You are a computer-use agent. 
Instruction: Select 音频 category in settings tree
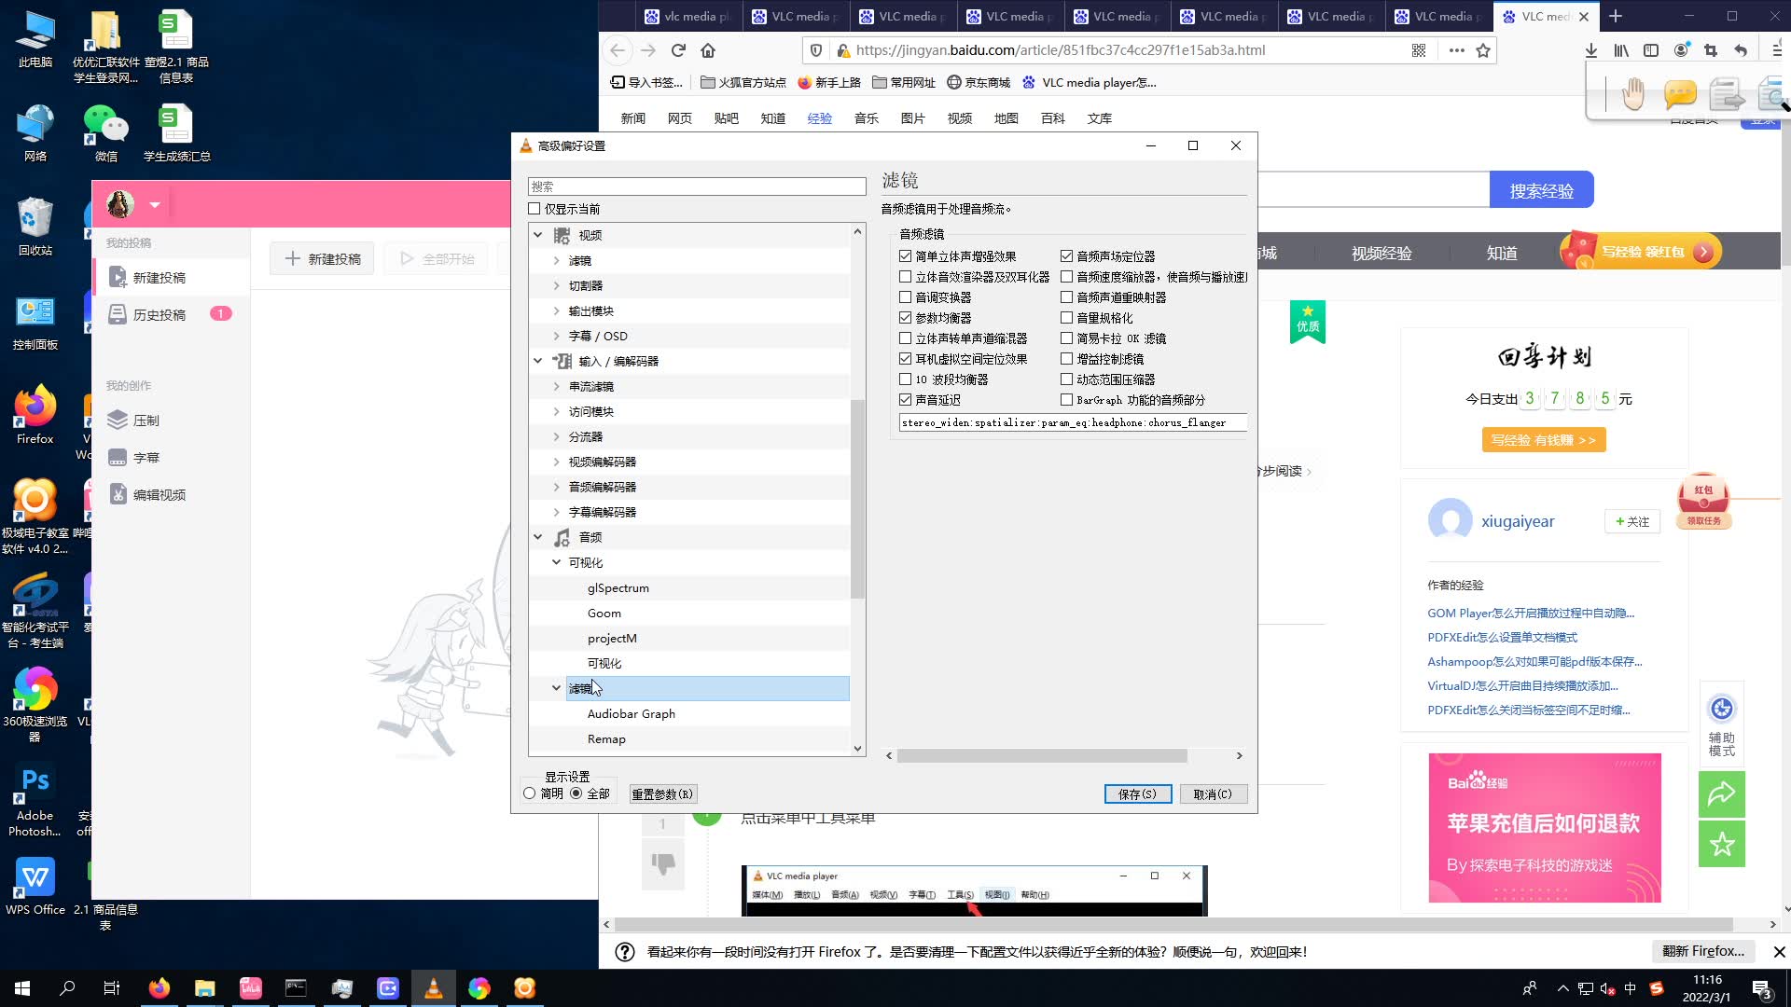[x=591, y=537]
